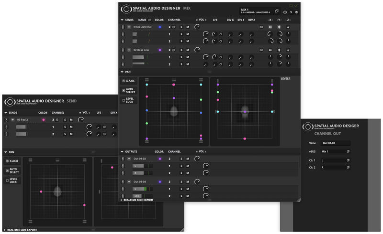This screenshot has height=234, width=383.
Task: Adjust volume knob of Out 01-02
Action: pyautogui.click(x=197, y=159)
